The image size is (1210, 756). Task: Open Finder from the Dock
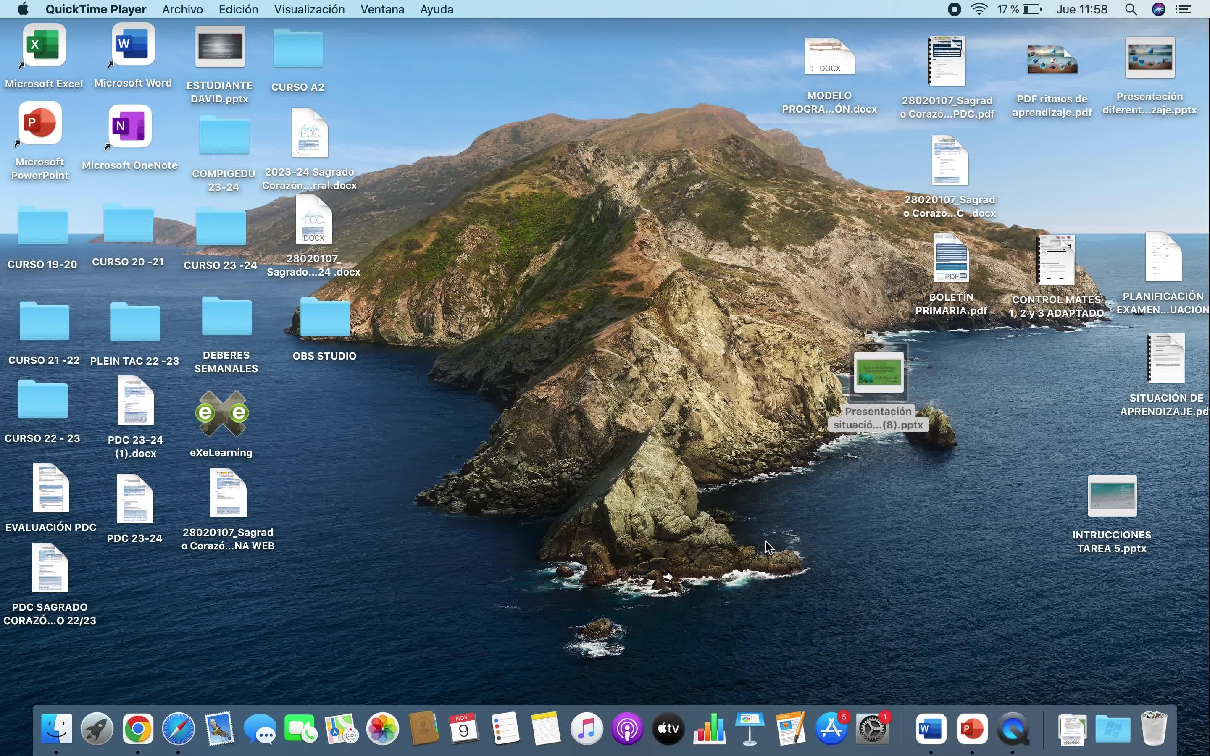pyautogui.click(x=56, y=729)
